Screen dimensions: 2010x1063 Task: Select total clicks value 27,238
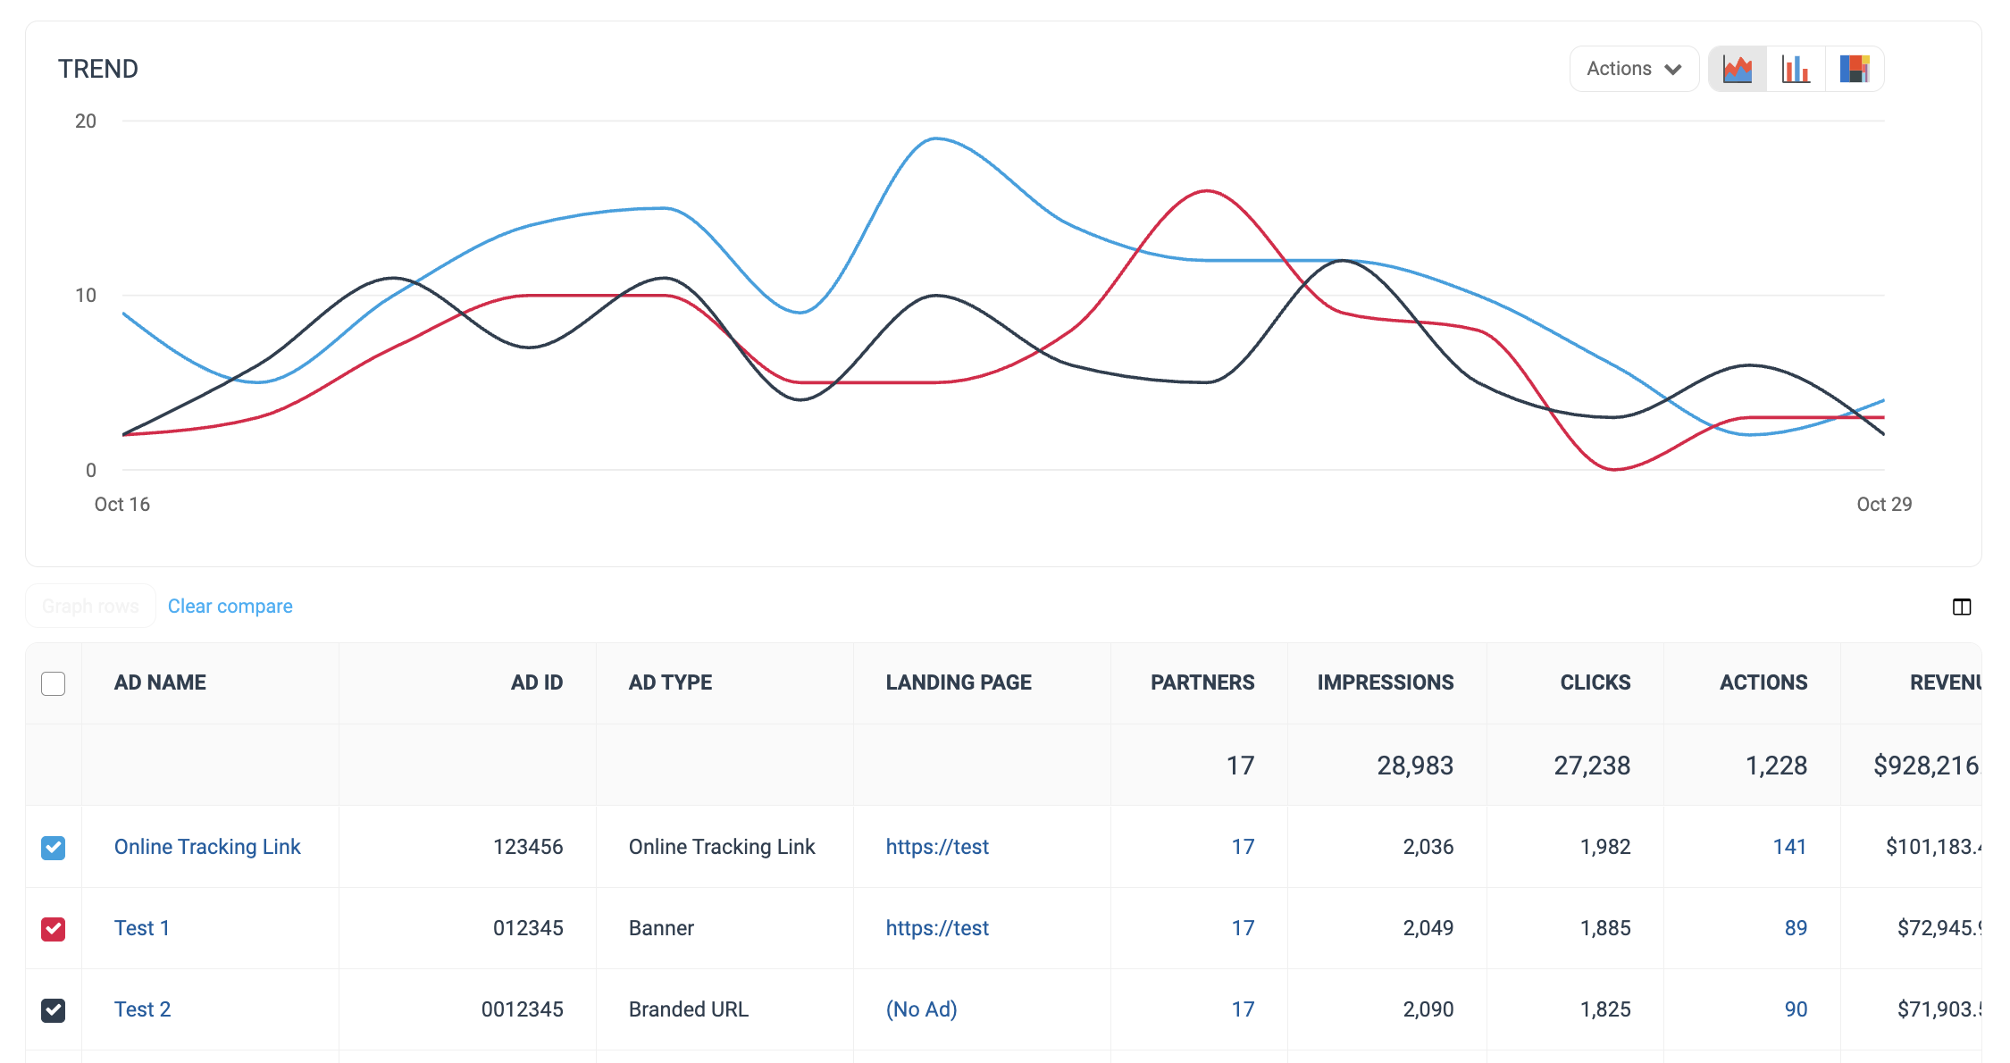tap(1592, 766)
